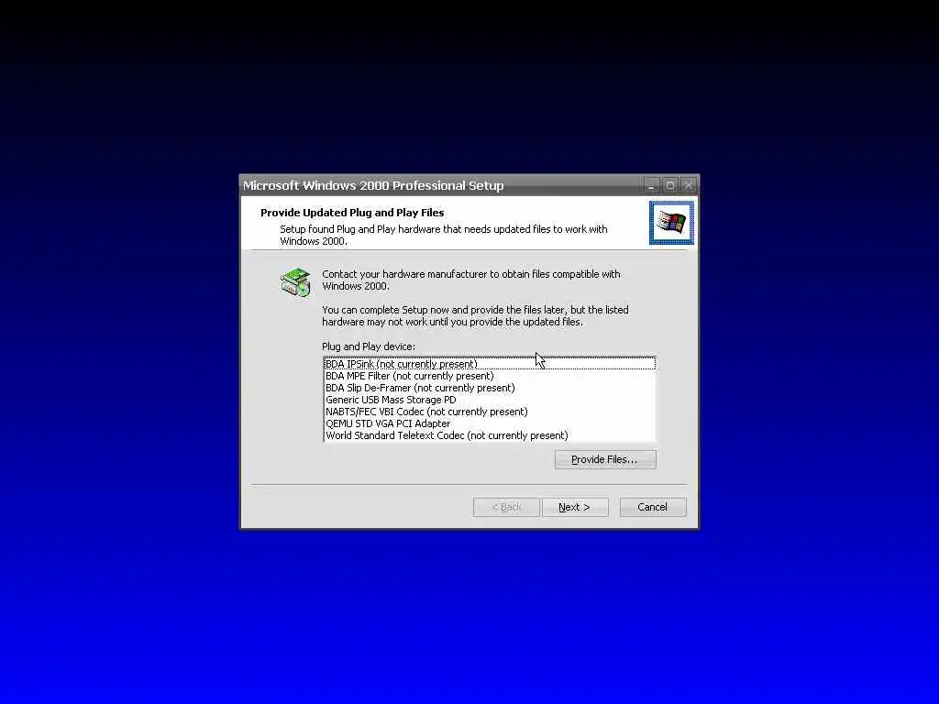
Task: Click Next to continue Setup
Action: 574,507
